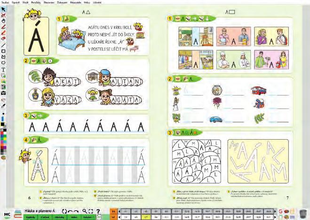The height and width of the screenshot is (220, 310).
Task: Click the trash bin icon
Action: click(x=302, y=214)
